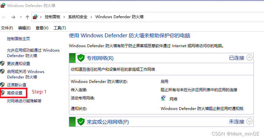Click 传入连接: label
Screen dimensions: 264x139
(x=79, y=90)
